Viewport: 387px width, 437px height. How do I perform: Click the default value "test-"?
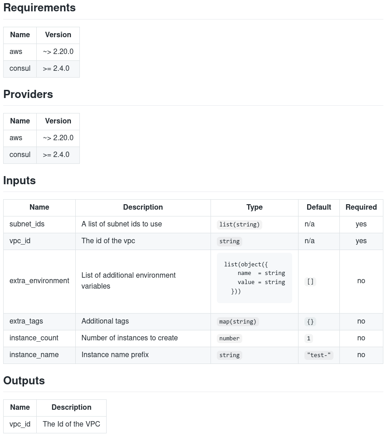318,355
